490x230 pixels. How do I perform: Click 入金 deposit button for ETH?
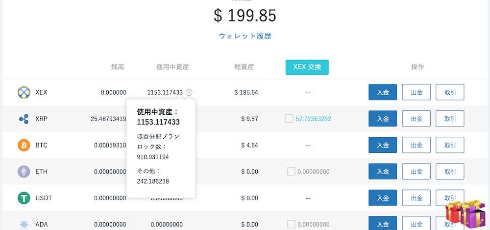coord(383,171)
